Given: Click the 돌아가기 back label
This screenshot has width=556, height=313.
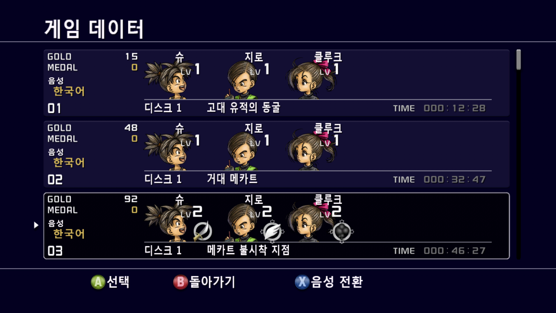Looking at the screenshot, I should 212,282.
